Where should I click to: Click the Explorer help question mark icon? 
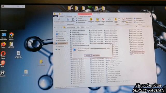pos(150,16)
